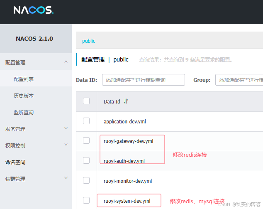This screenshot has height=209, width=263.
Task: Focus the Group search input field
Action: [239, 80]
